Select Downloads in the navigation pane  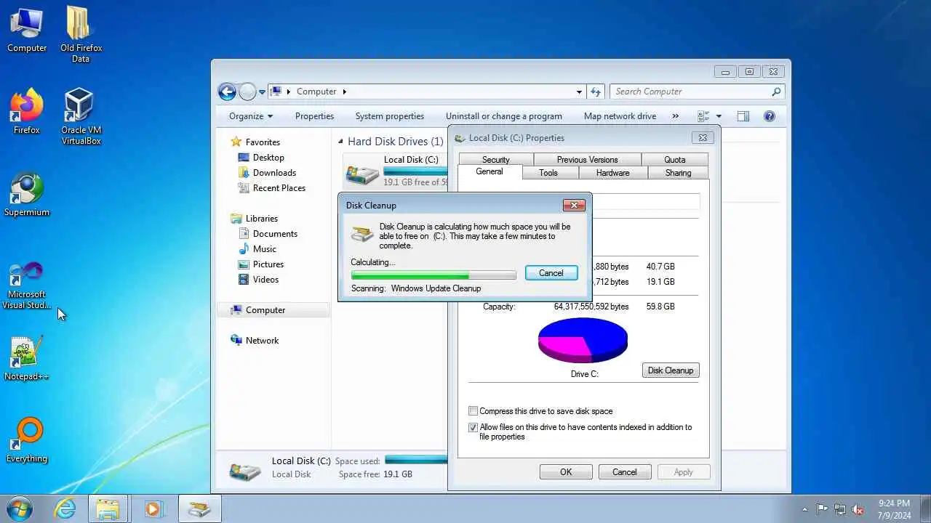click(274, 173)
